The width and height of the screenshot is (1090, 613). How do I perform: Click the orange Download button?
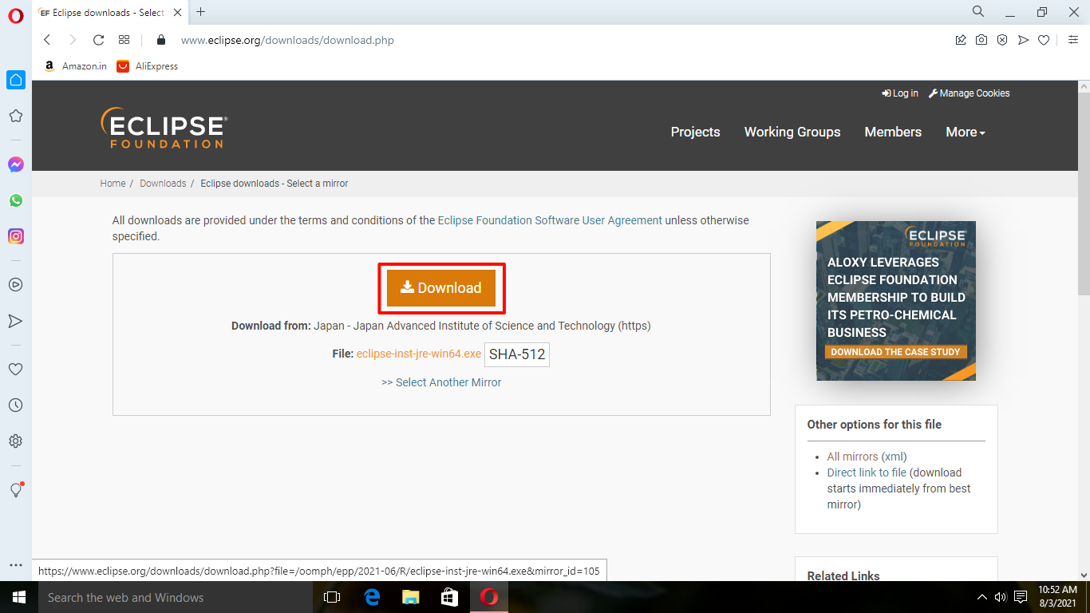pos(441,288)
